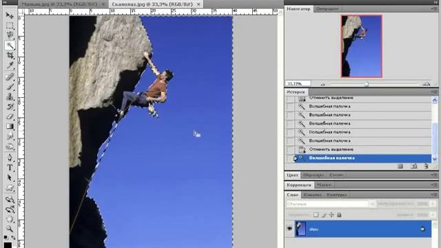The height and width of the screenshot is (248, 441).
Task: Switch to the Образцы tab
Action: coord(314,175)
